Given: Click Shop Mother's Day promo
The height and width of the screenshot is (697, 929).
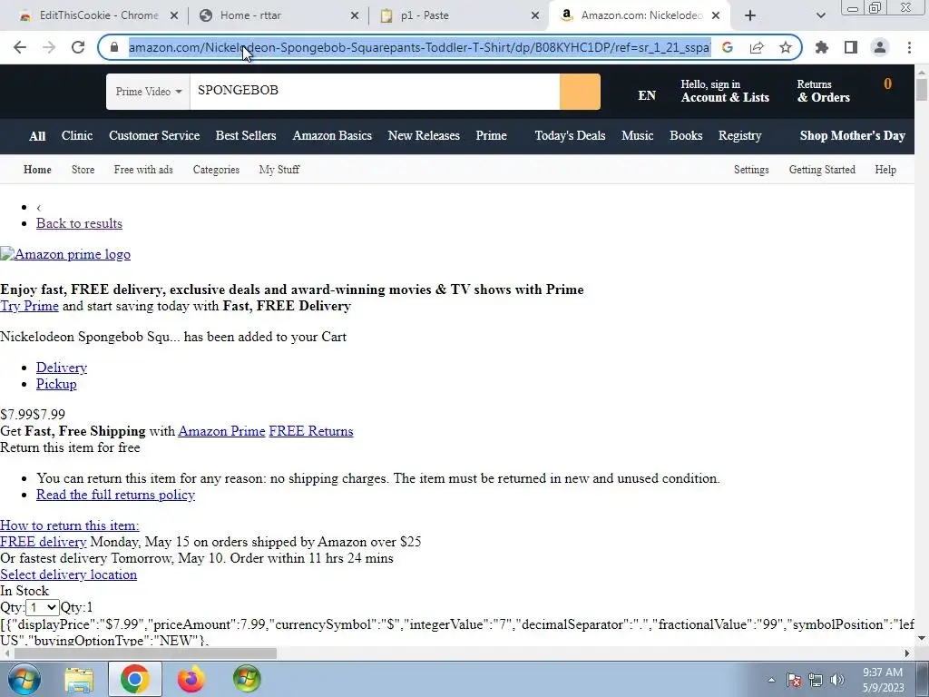Looking at the screenshot, I should 852,136.
